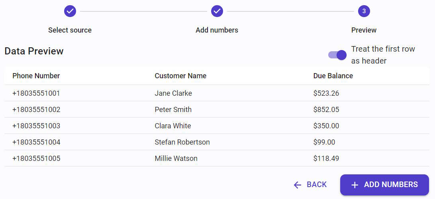Click the Jane Clarke name cell
The height and width of the screenshot is (199, 435).
click(x=173, y=93)
